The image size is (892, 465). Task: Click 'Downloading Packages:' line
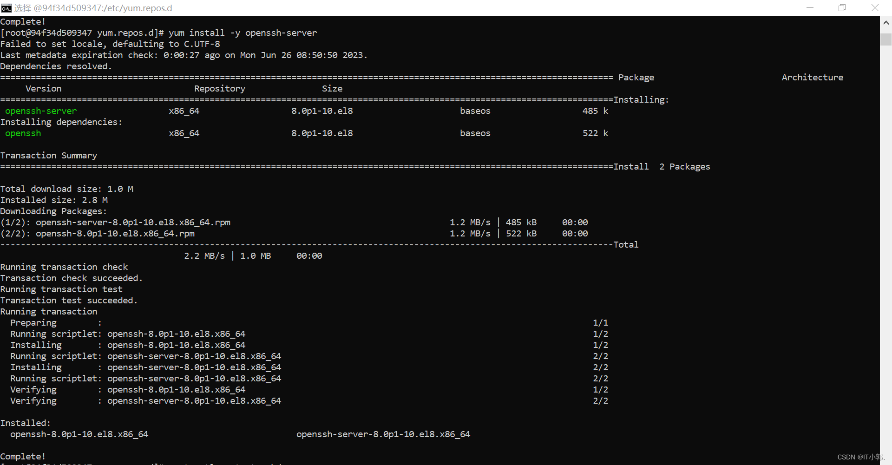click(53, 211)
